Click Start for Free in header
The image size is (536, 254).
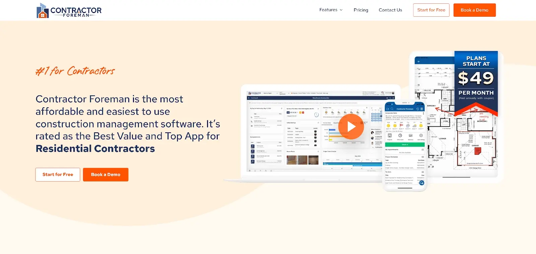coord(431,10)
